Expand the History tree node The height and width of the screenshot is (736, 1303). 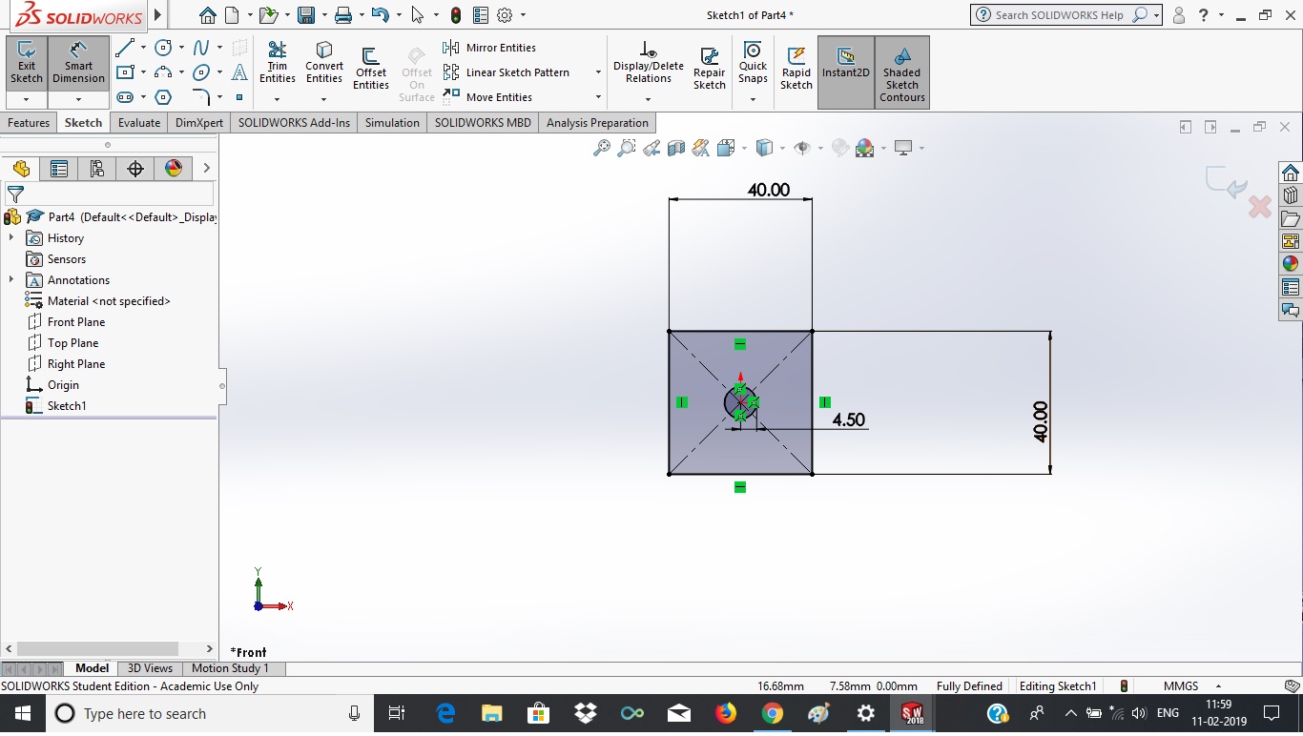click(11, 238)
